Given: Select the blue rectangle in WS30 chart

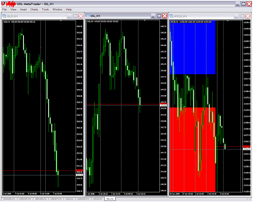Looking at the screenshot, I should click(x=193, y=48).
